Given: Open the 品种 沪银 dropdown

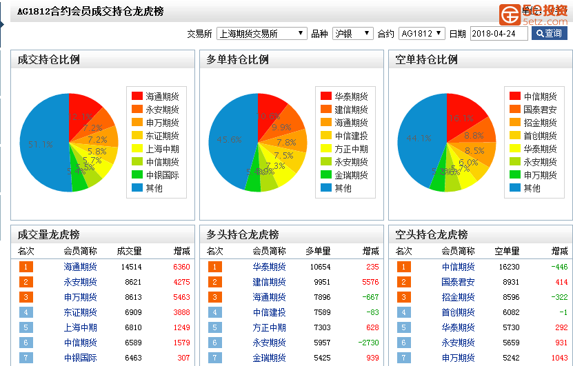Looking at the screenshot, I should (352, 34).
